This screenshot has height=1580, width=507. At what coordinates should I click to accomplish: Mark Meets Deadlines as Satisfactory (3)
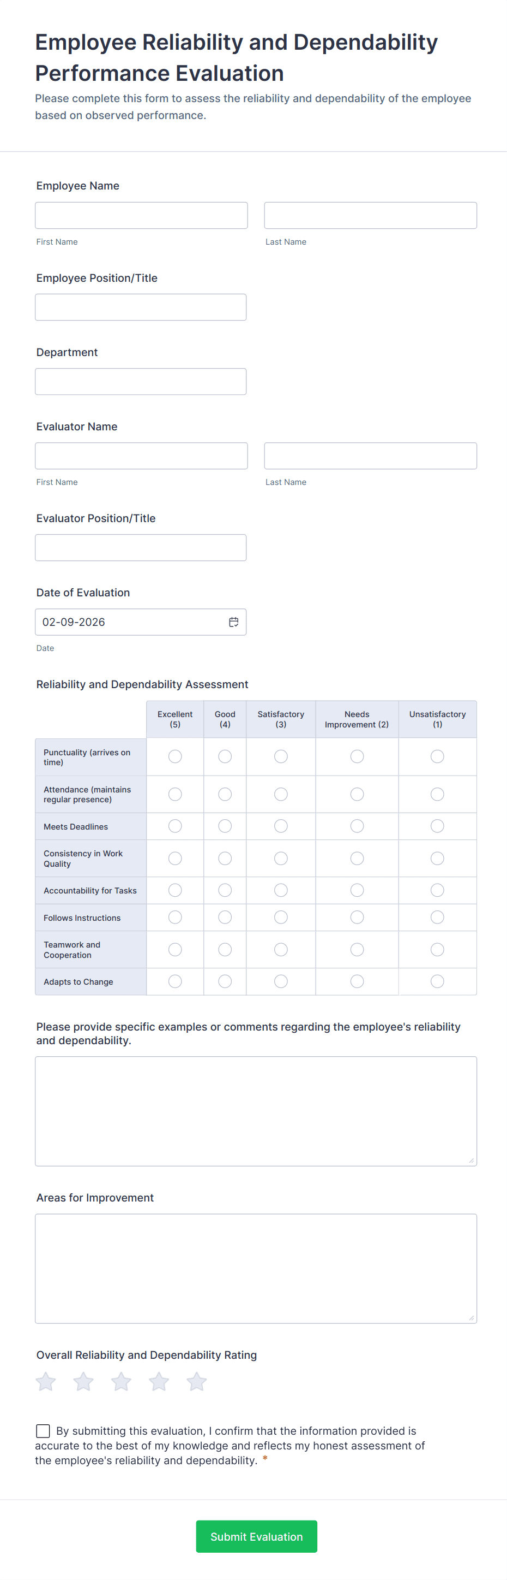click(281, 826)
